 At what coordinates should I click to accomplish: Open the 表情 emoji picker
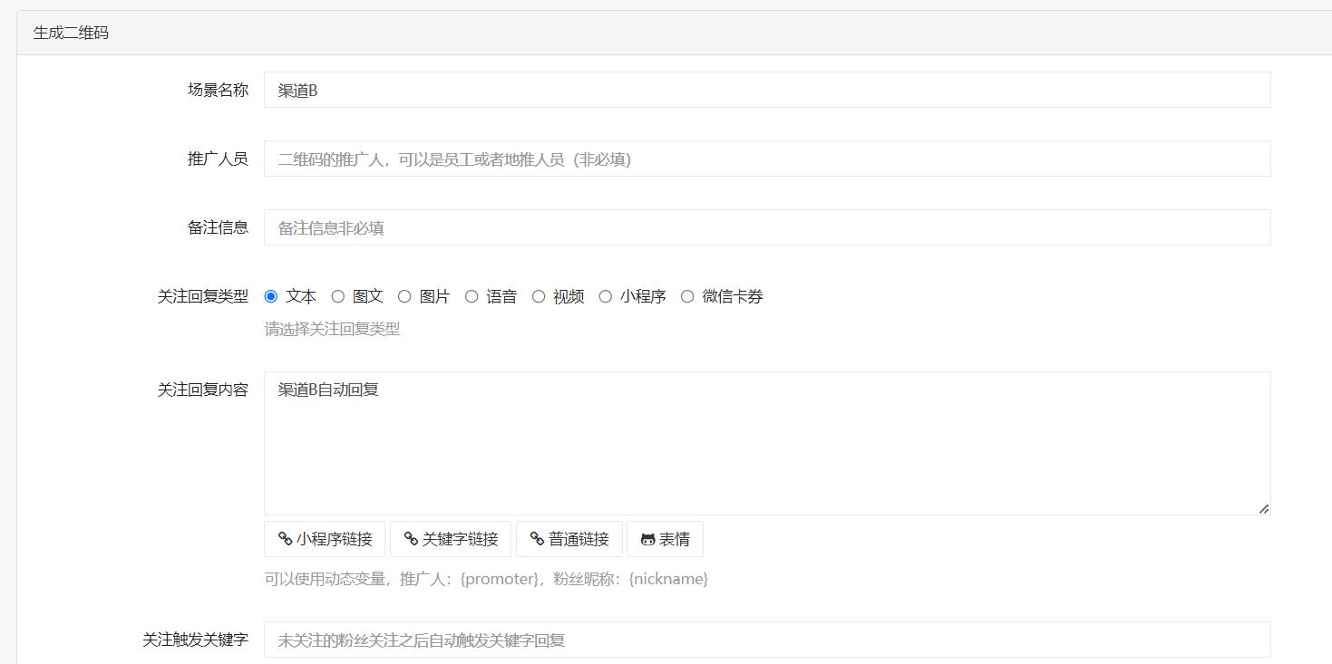(x=665, y=539)
